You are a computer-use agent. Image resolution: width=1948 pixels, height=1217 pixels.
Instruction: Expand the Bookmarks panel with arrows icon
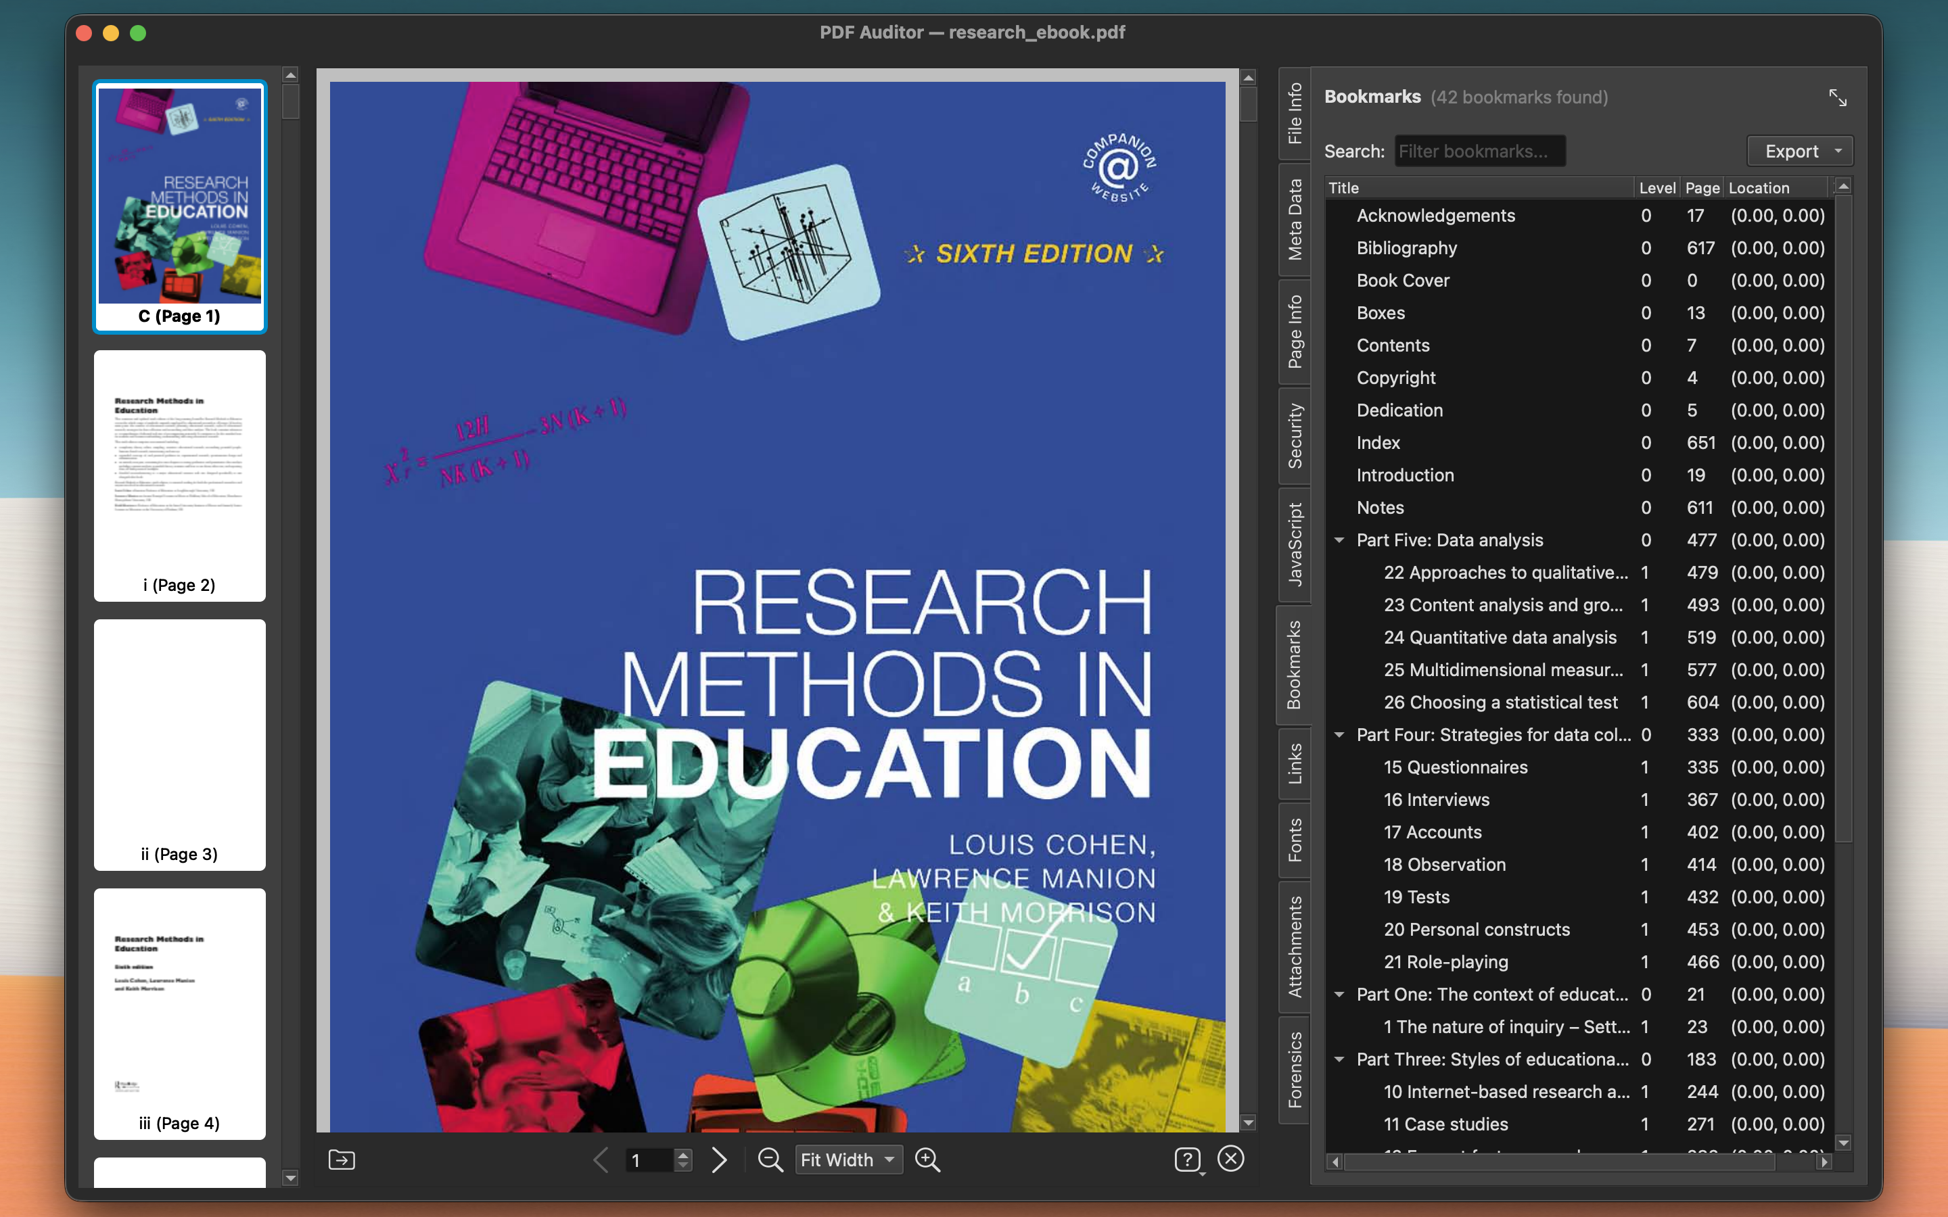tap(1837, 97)
